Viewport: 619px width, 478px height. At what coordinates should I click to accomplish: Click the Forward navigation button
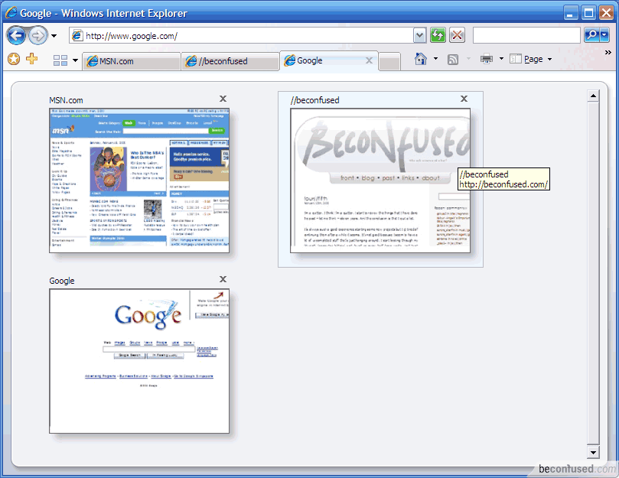(x=37, y=36)
